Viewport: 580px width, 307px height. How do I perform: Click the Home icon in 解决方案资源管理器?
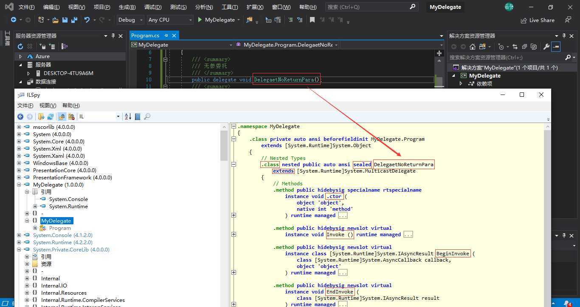tap(473, 47)
